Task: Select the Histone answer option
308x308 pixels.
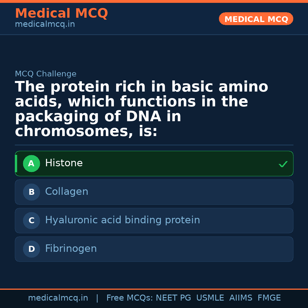Action: pos(154,164)
